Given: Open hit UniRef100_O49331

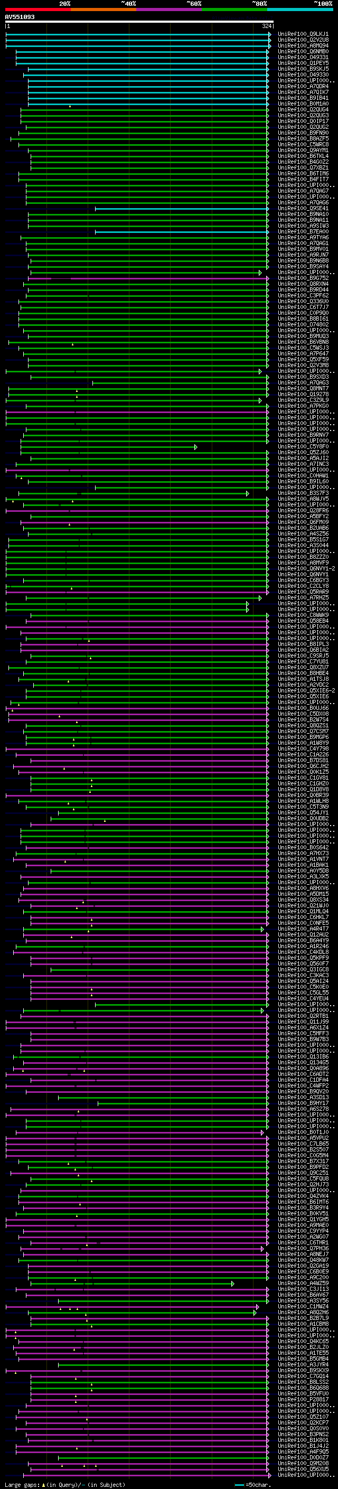Looking at the screenshot, I should click(303, 57).
